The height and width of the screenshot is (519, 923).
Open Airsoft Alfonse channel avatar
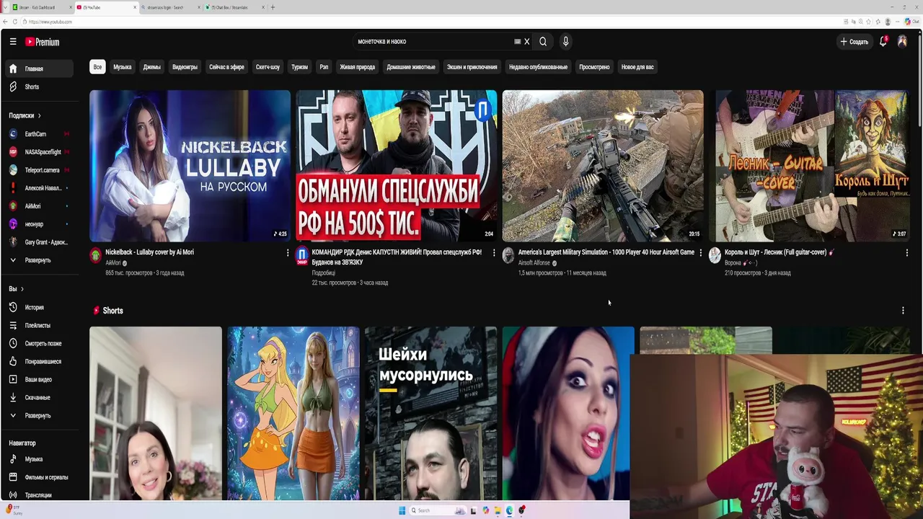[x=508, y=255]
